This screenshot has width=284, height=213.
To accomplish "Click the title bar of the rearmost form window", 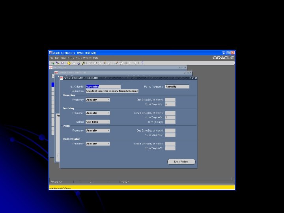I will coord(118,67).
